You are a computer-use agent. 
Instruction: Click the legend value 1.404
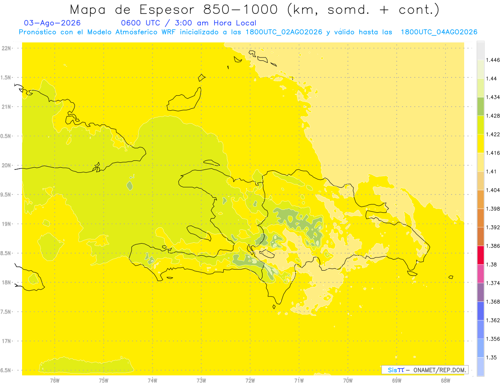pyautogui.click(x=493, y=190)
